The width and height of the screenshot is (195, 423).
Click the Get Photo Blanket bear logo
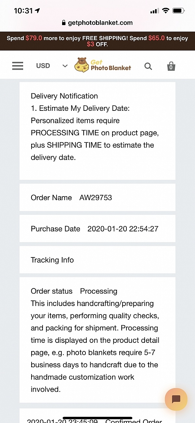click(x=103, y=65)
